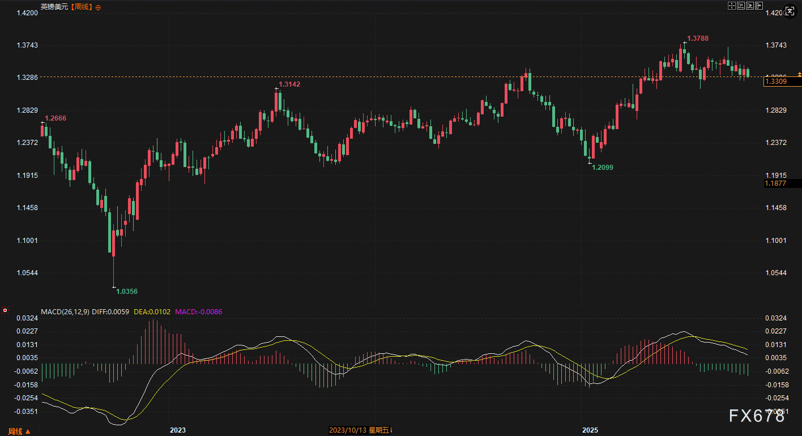Toggle the purple MACD:-0.0086 histogram label
Viewport: 802px width, 436px height.
click(199, 312)
